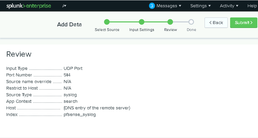Screen dimensions: 258x138
Task: Select the Review step circle
Action: coord(170,22)
